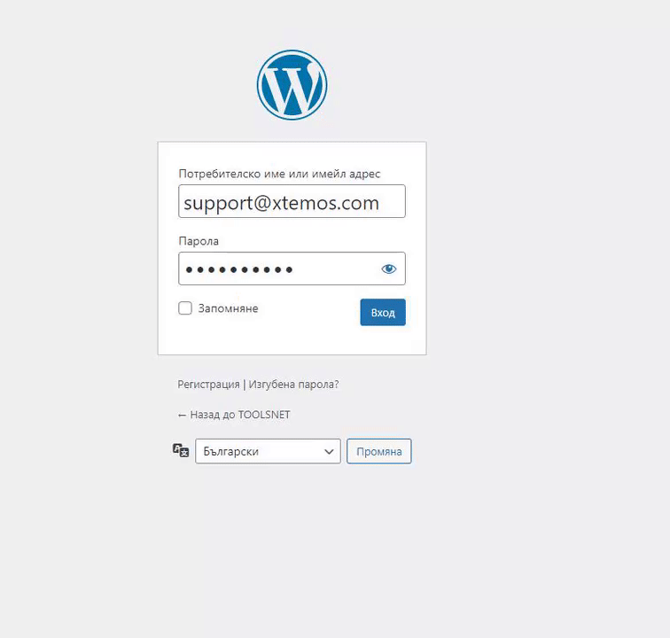
Task: Click the chevron arrow of the language selector
Action: 329,451
